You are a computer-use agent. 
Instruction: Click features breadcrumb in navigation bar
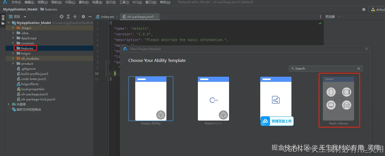click(49, 9)
